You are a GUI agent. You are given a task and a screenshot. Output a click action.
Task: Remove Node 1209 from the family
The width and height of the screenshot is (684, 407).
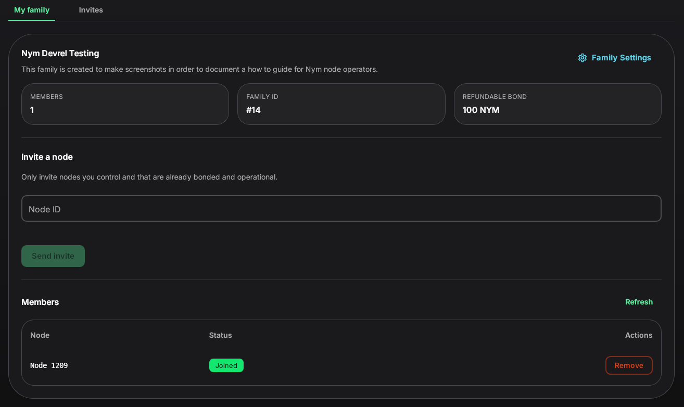click(x=629, y=365)
